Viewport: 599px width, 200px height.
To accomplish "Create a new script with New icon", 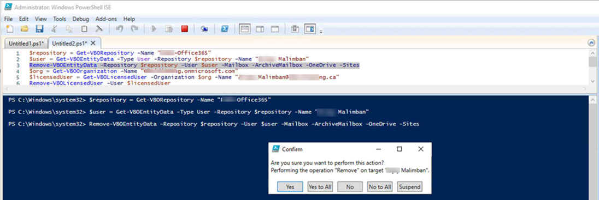I will pos(9,29).
